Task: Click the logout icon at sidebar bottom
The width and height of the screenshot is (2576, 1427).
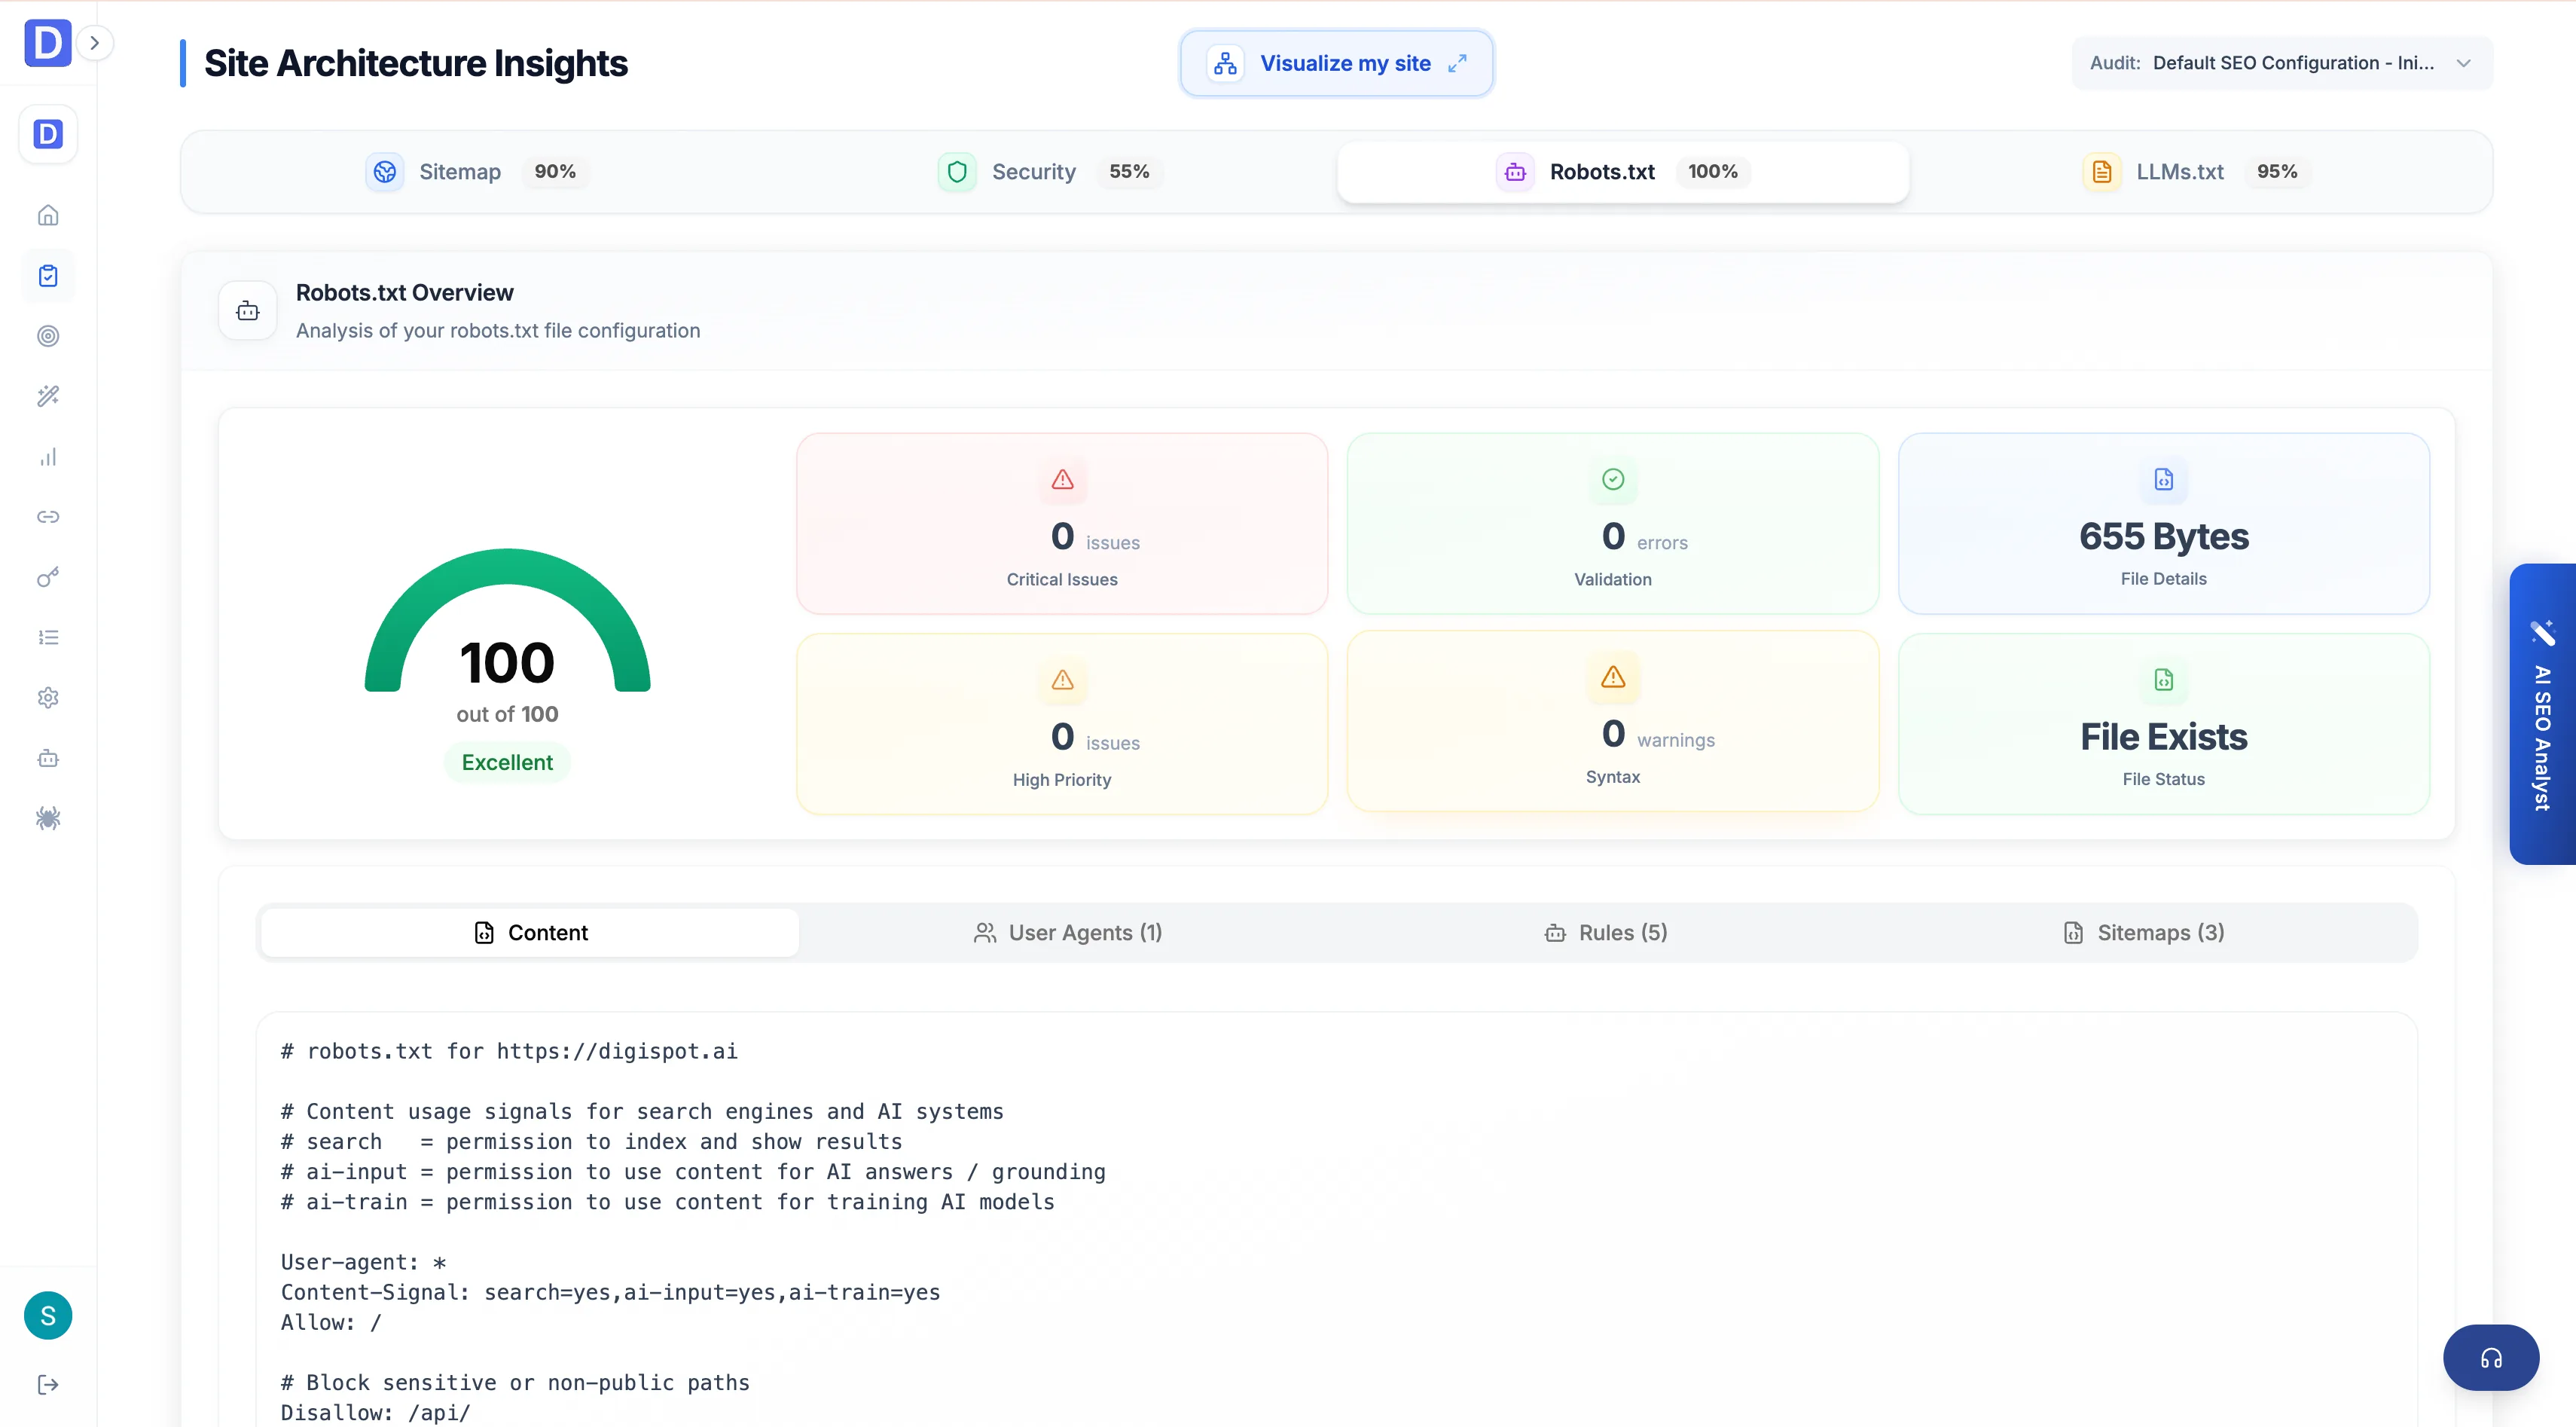Action: tap(48, 1385)
